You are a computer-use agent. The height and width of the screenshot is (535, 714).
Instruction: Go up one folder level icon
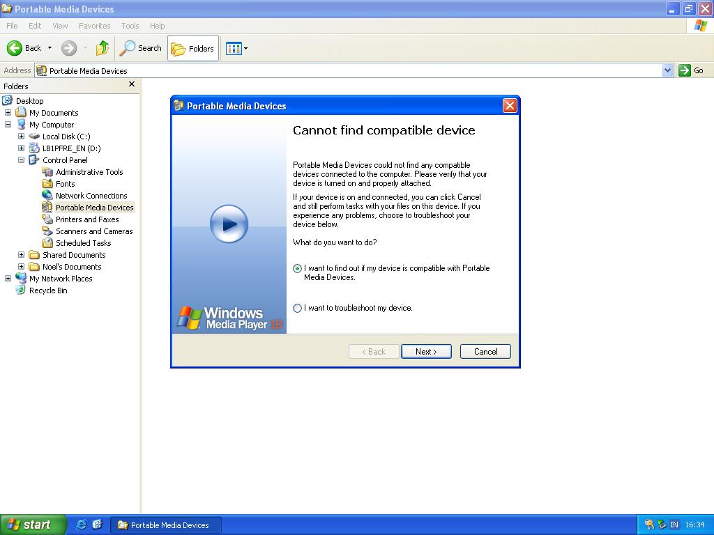point(102,48)
